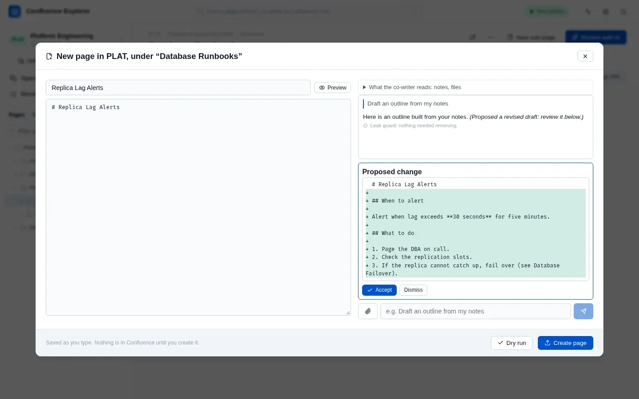Click the "Saved as you type" footer note
Image resolution: width=639 pixels, height=399 pixels.
[122, 343]
